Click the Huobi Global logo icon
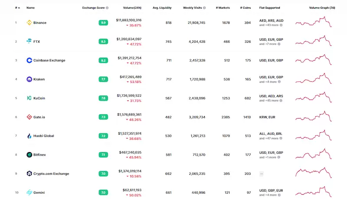This screenshot has height=199, width=347. [x=29, y=136]
